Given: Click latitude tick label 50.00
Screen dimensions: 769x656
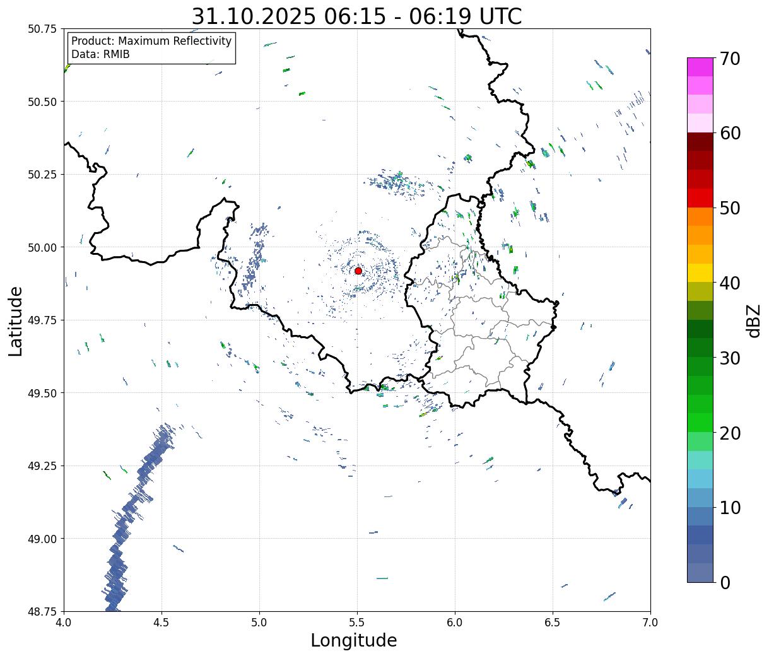Looking at the screenshot, I should point(42,247).
